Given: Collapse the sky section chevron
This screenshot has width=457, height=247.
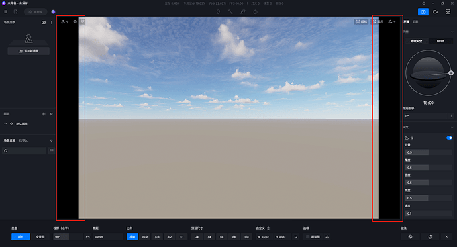Looking at the screenshot, I should [x=452, y=32].
